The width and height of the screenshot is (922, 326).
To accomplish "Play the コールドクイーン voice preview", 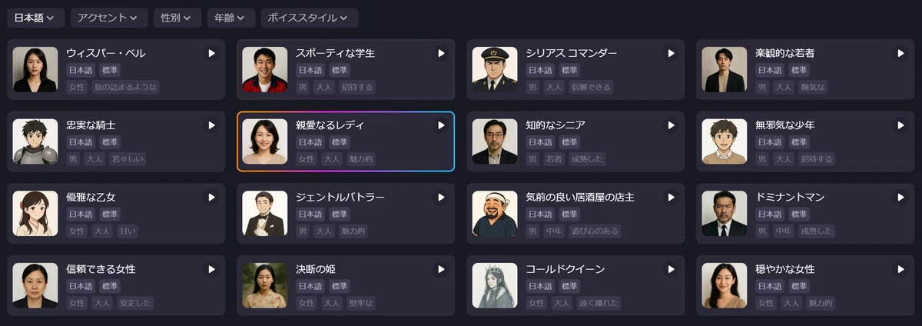I will tap(671, 269).
